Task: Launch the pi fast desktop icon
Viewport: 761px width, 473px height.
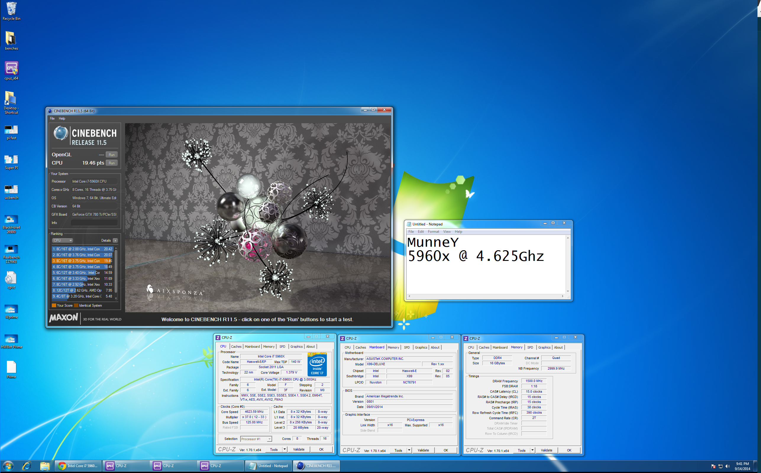Action: click(x=11, y=132)
